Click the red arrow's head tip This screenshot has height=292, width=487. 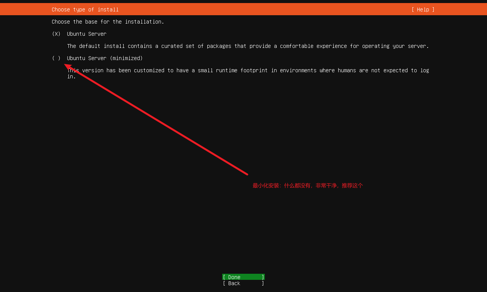[65, 65]
